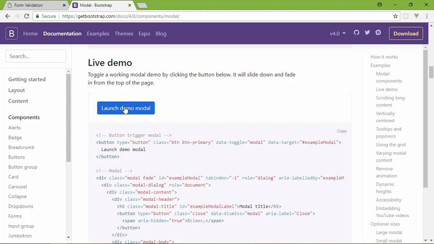Open Chrome menu three dots icon
434x244 pixels.
tap(427, 16)
